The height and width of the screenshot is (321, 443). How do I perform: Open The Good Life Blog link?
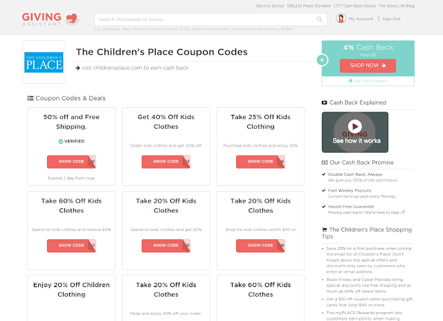[x=397, y=6]
